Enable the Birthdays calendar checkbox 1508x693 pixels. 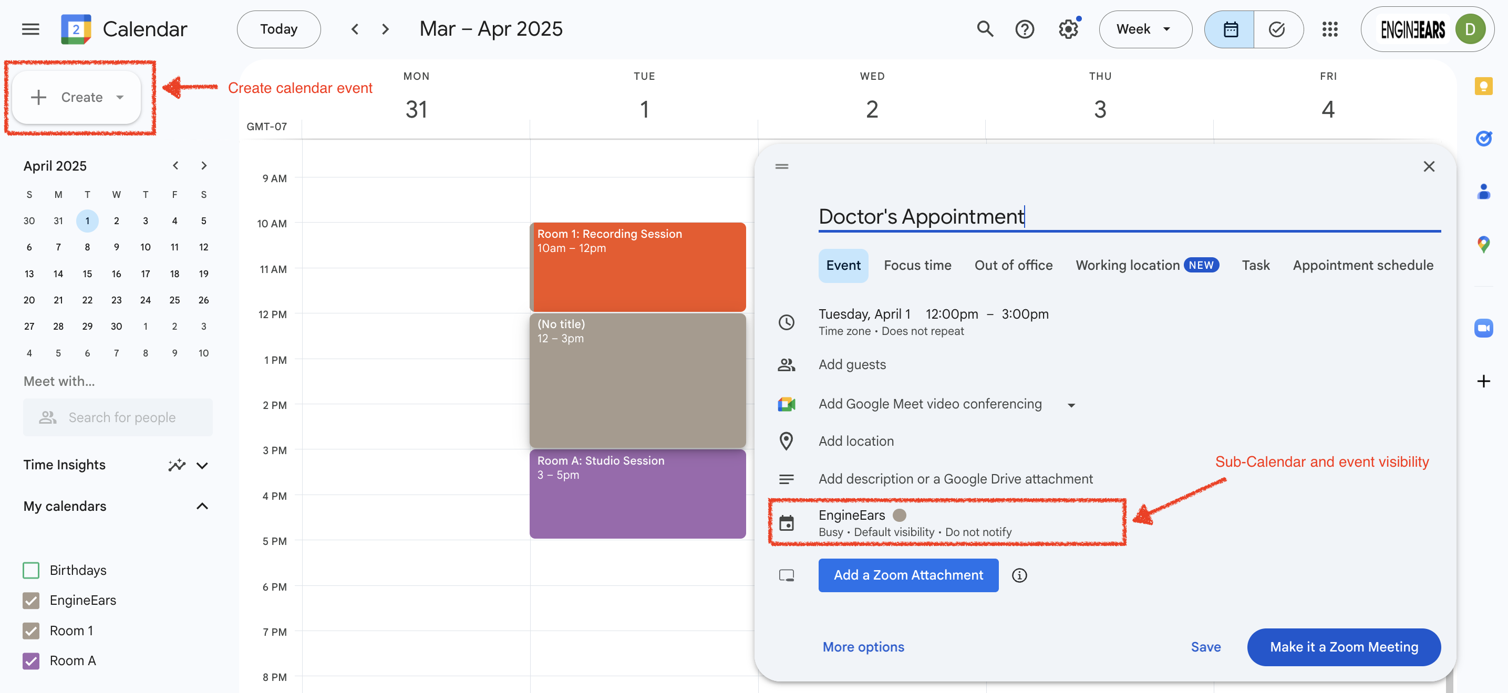click(x=31, y=570)
